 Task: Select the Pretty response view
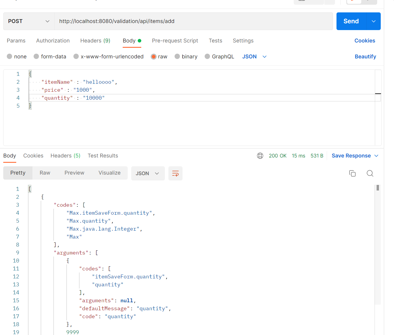coord(18,173)
